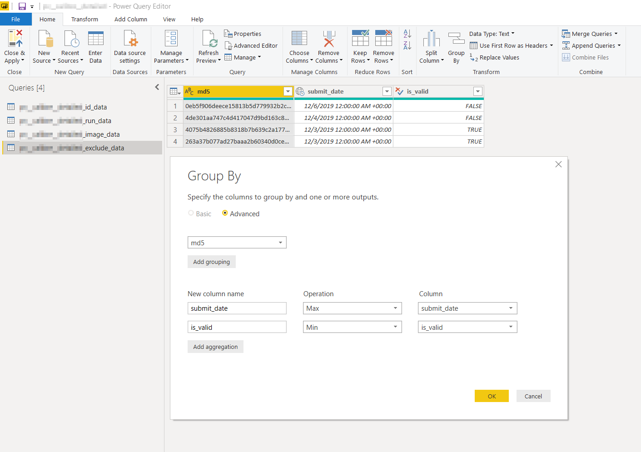Open the File menu

[x=16, y=19]
